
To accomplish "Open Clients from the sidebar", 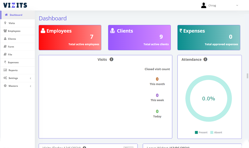I will [x=12, y=39].
